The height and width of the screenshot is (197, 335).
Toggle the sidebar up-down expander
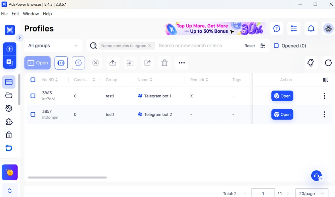[x=10, y=191]
